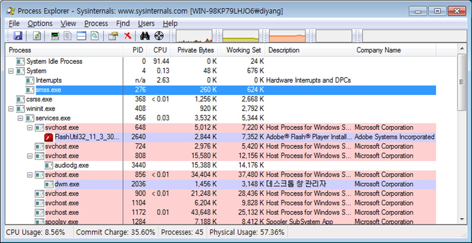Viewport: 472px width, 243px height.
Task: Click the yellow commit history mini graph
Action: (x=241, y=36)
